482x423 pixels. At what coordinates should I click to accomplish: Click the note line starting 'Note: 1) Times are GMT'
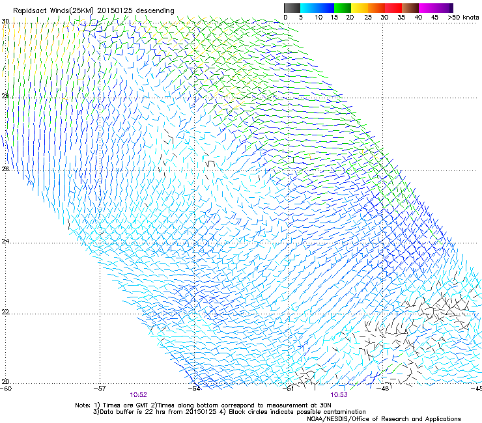pos(203,405)
